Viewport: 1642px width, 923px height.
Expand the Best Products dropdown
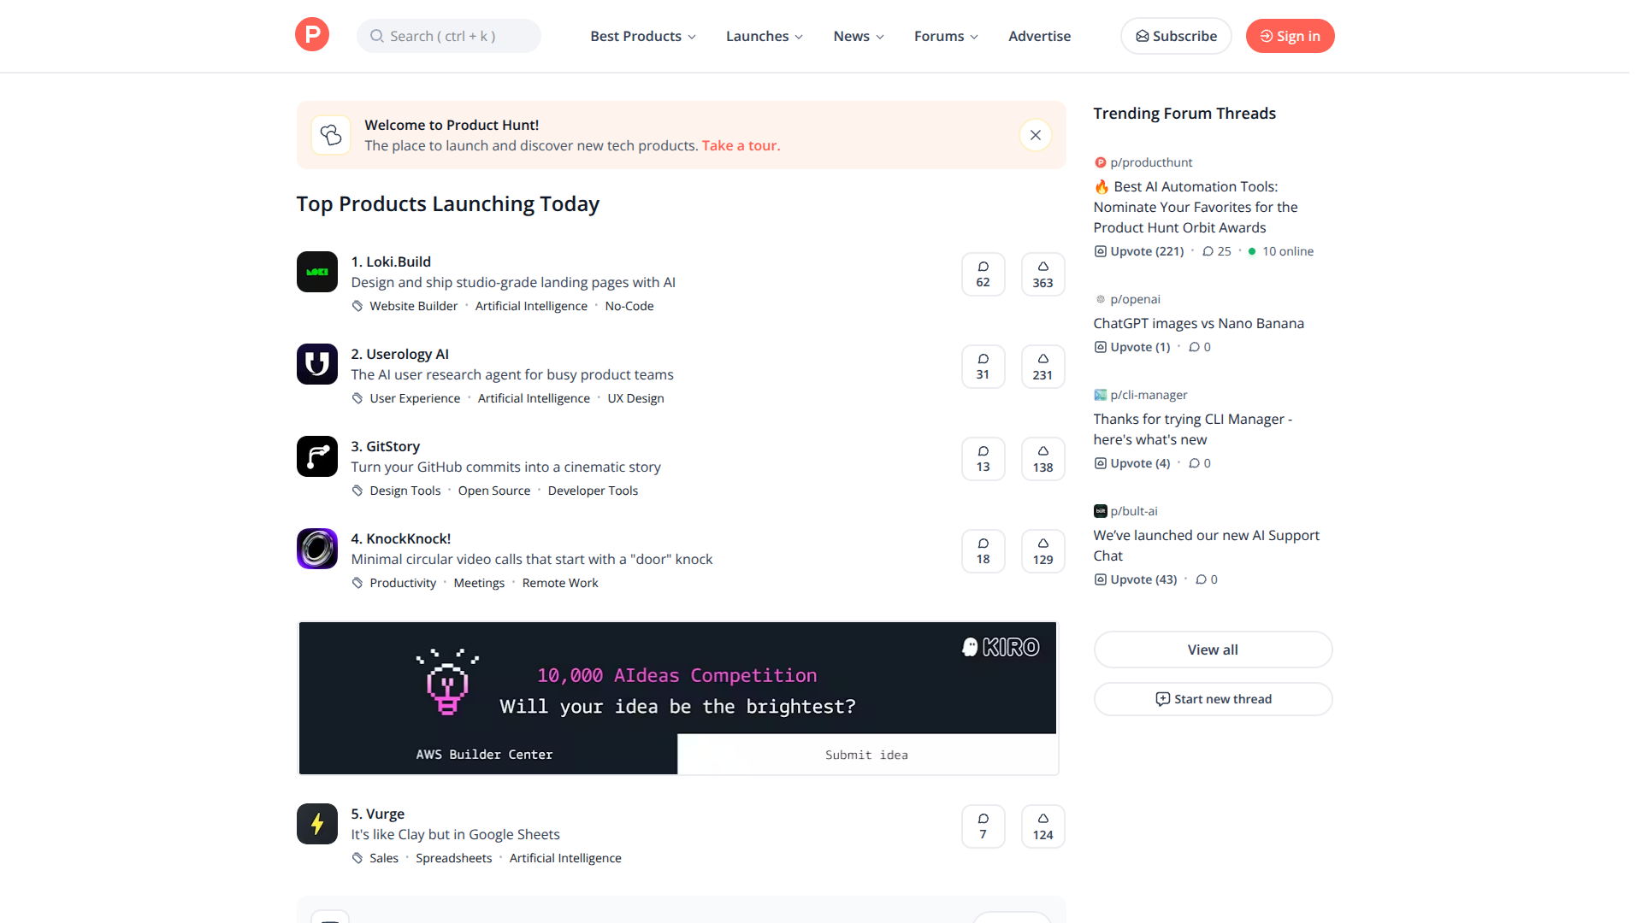coord(642,36)
